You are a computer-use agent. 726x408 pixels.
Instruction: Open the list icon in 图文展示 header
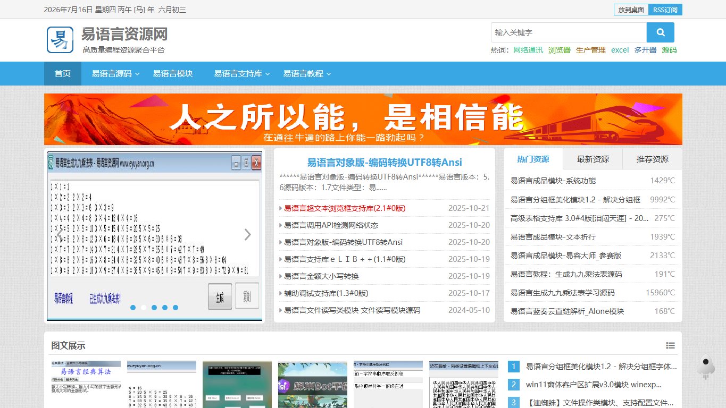pyautogui.click(x=670, y=346)
